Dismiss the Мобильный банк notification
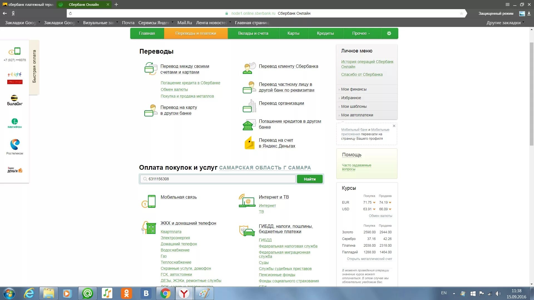 point(394,126)
